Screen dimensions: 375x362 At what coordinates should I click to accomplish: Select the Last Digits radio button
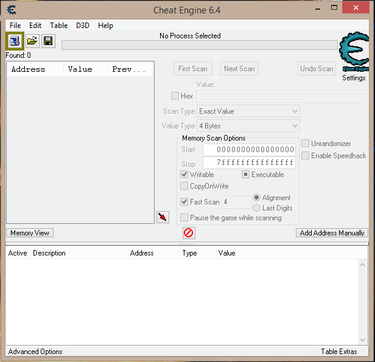256,208
